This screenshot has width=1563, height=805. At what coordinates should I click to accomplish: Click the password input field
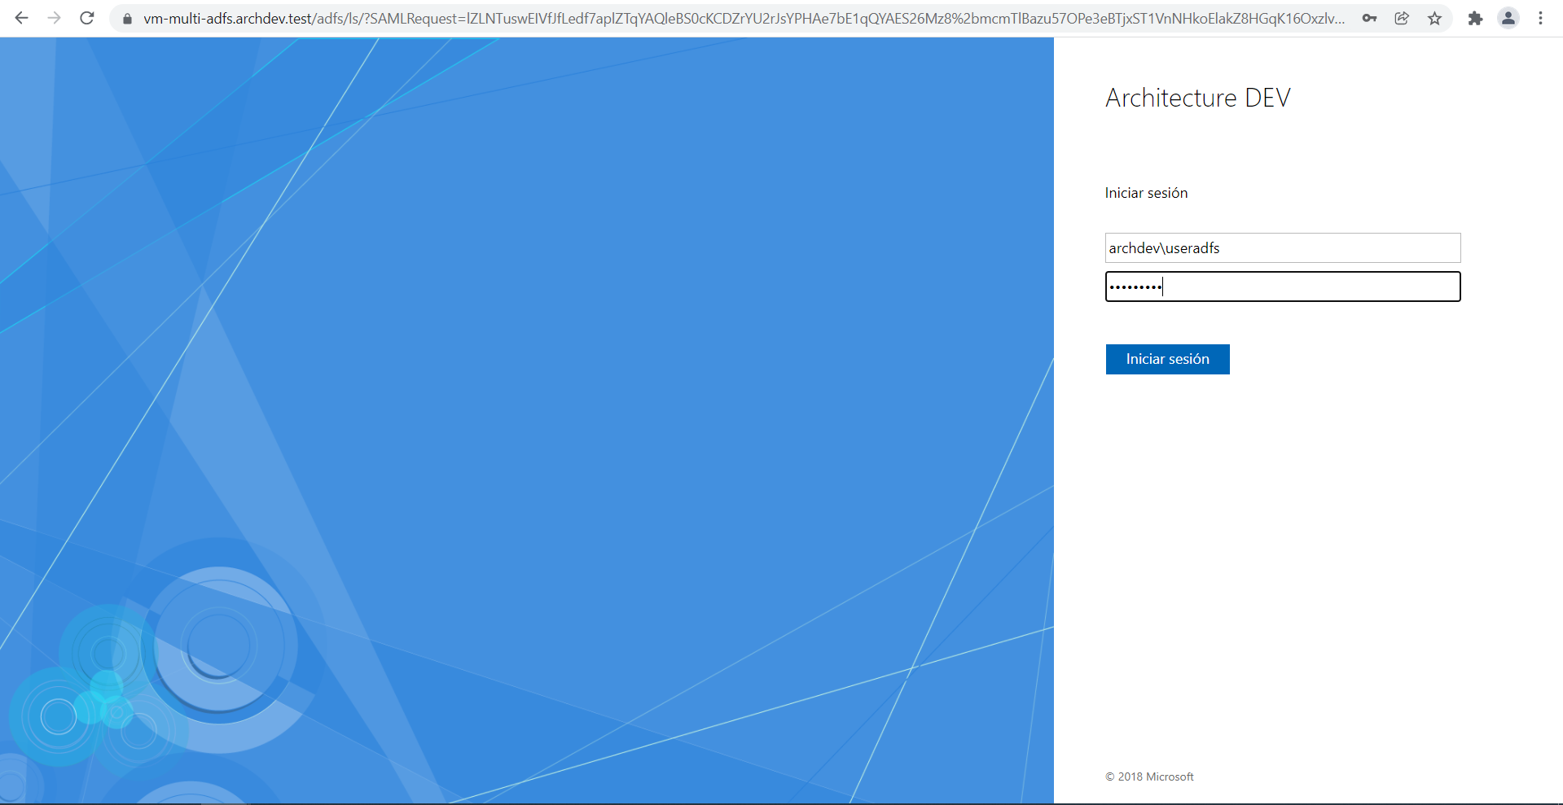(x=1283, y=287)
